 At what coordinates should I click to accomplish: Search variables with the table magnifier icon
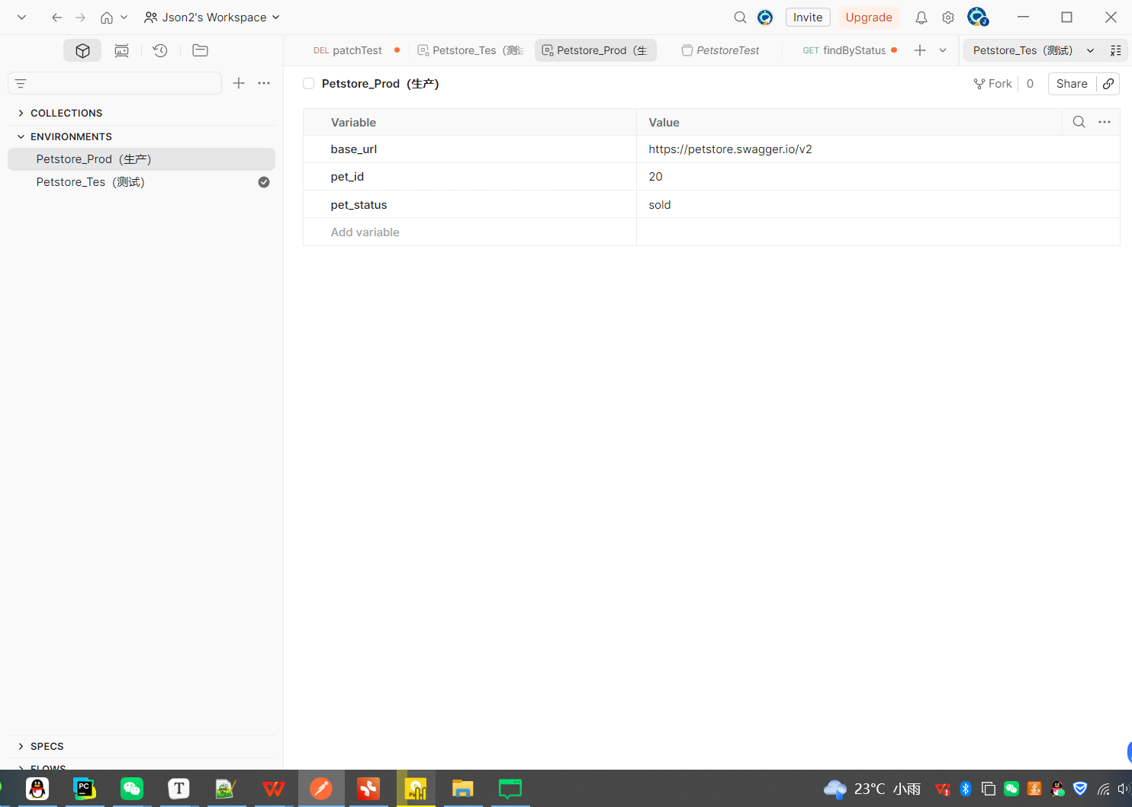[1079, 122]
